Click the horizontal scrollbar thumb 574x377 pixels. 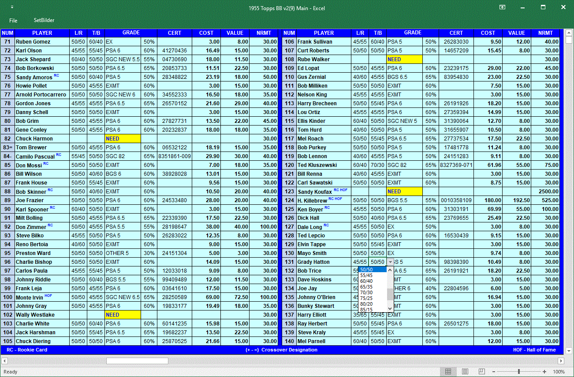pyautogui.click(x=137, y=361)
